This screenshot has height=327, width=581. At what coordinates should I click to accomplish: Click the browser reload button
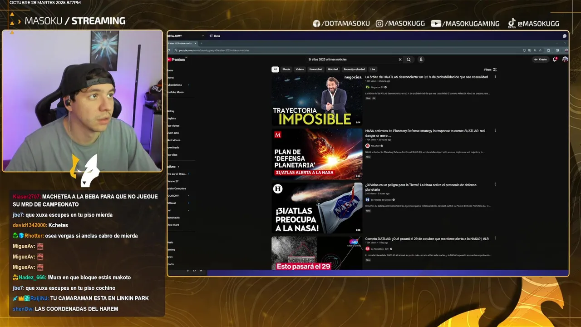coord(169,50)
